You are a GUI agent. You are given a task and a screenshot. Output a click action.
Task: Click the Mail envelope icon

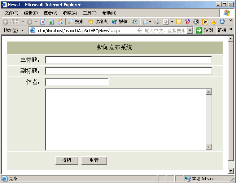[x=146, y=22]
